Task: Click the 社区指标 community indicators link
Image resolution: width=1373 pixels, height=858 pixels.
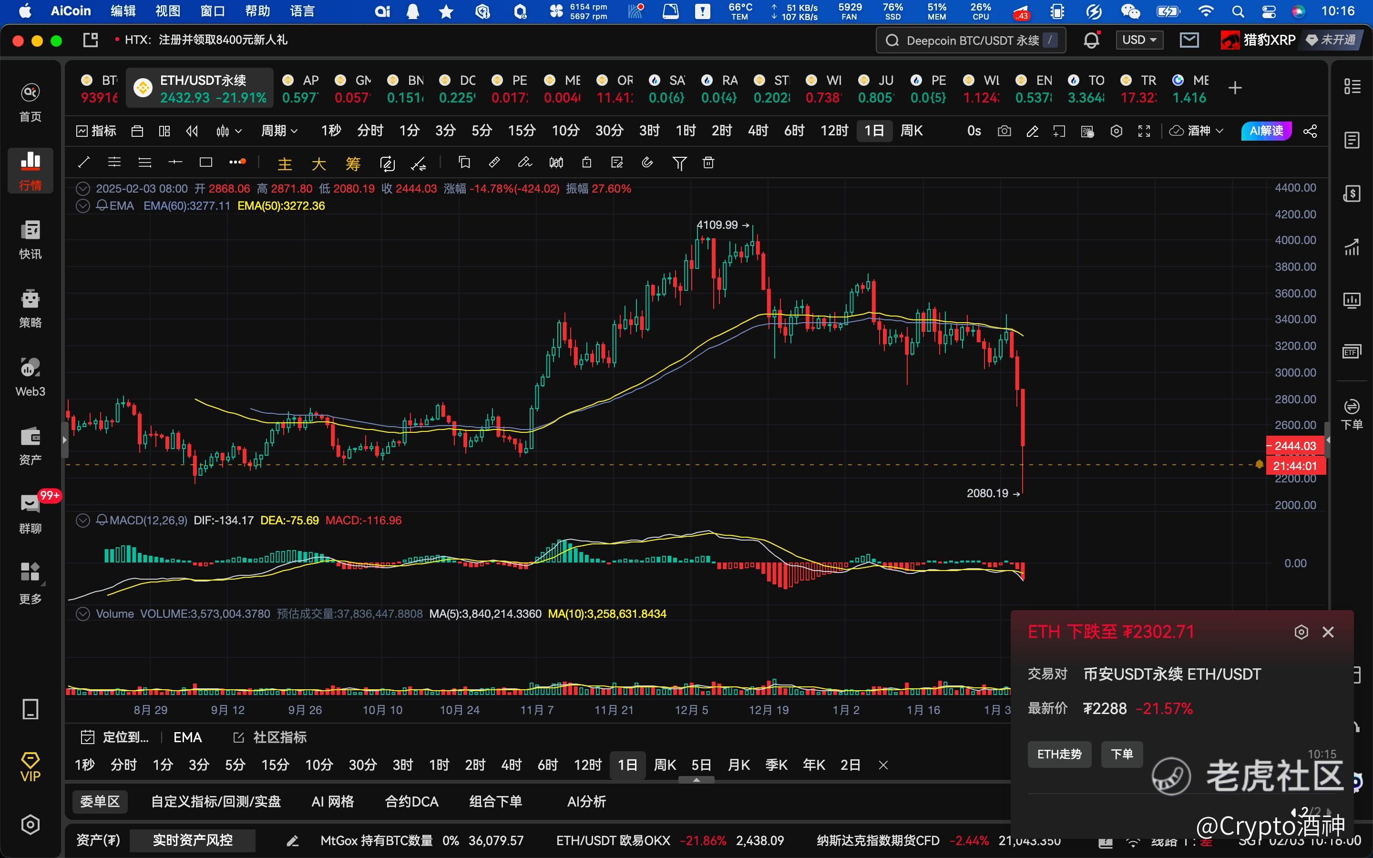Action: [x=270, y=737]
